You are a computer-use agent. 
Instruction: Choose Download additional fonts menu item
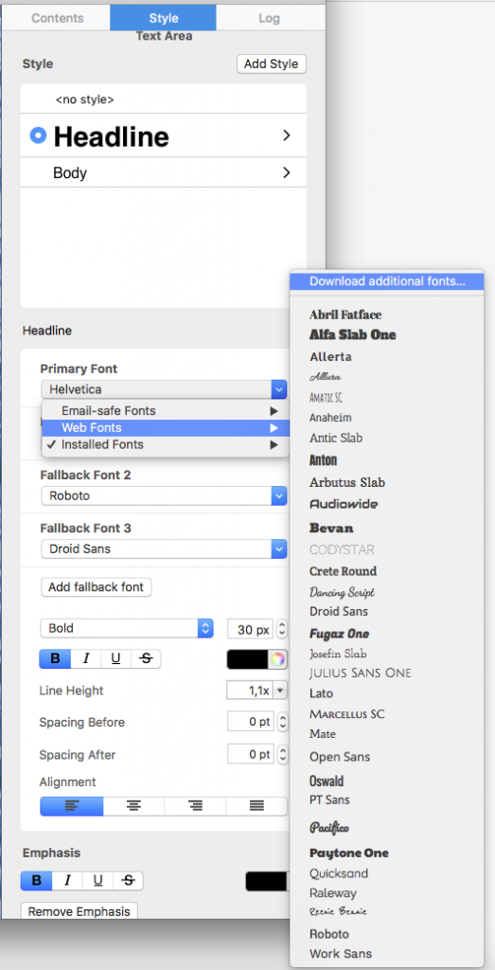(x=387, y=281)
